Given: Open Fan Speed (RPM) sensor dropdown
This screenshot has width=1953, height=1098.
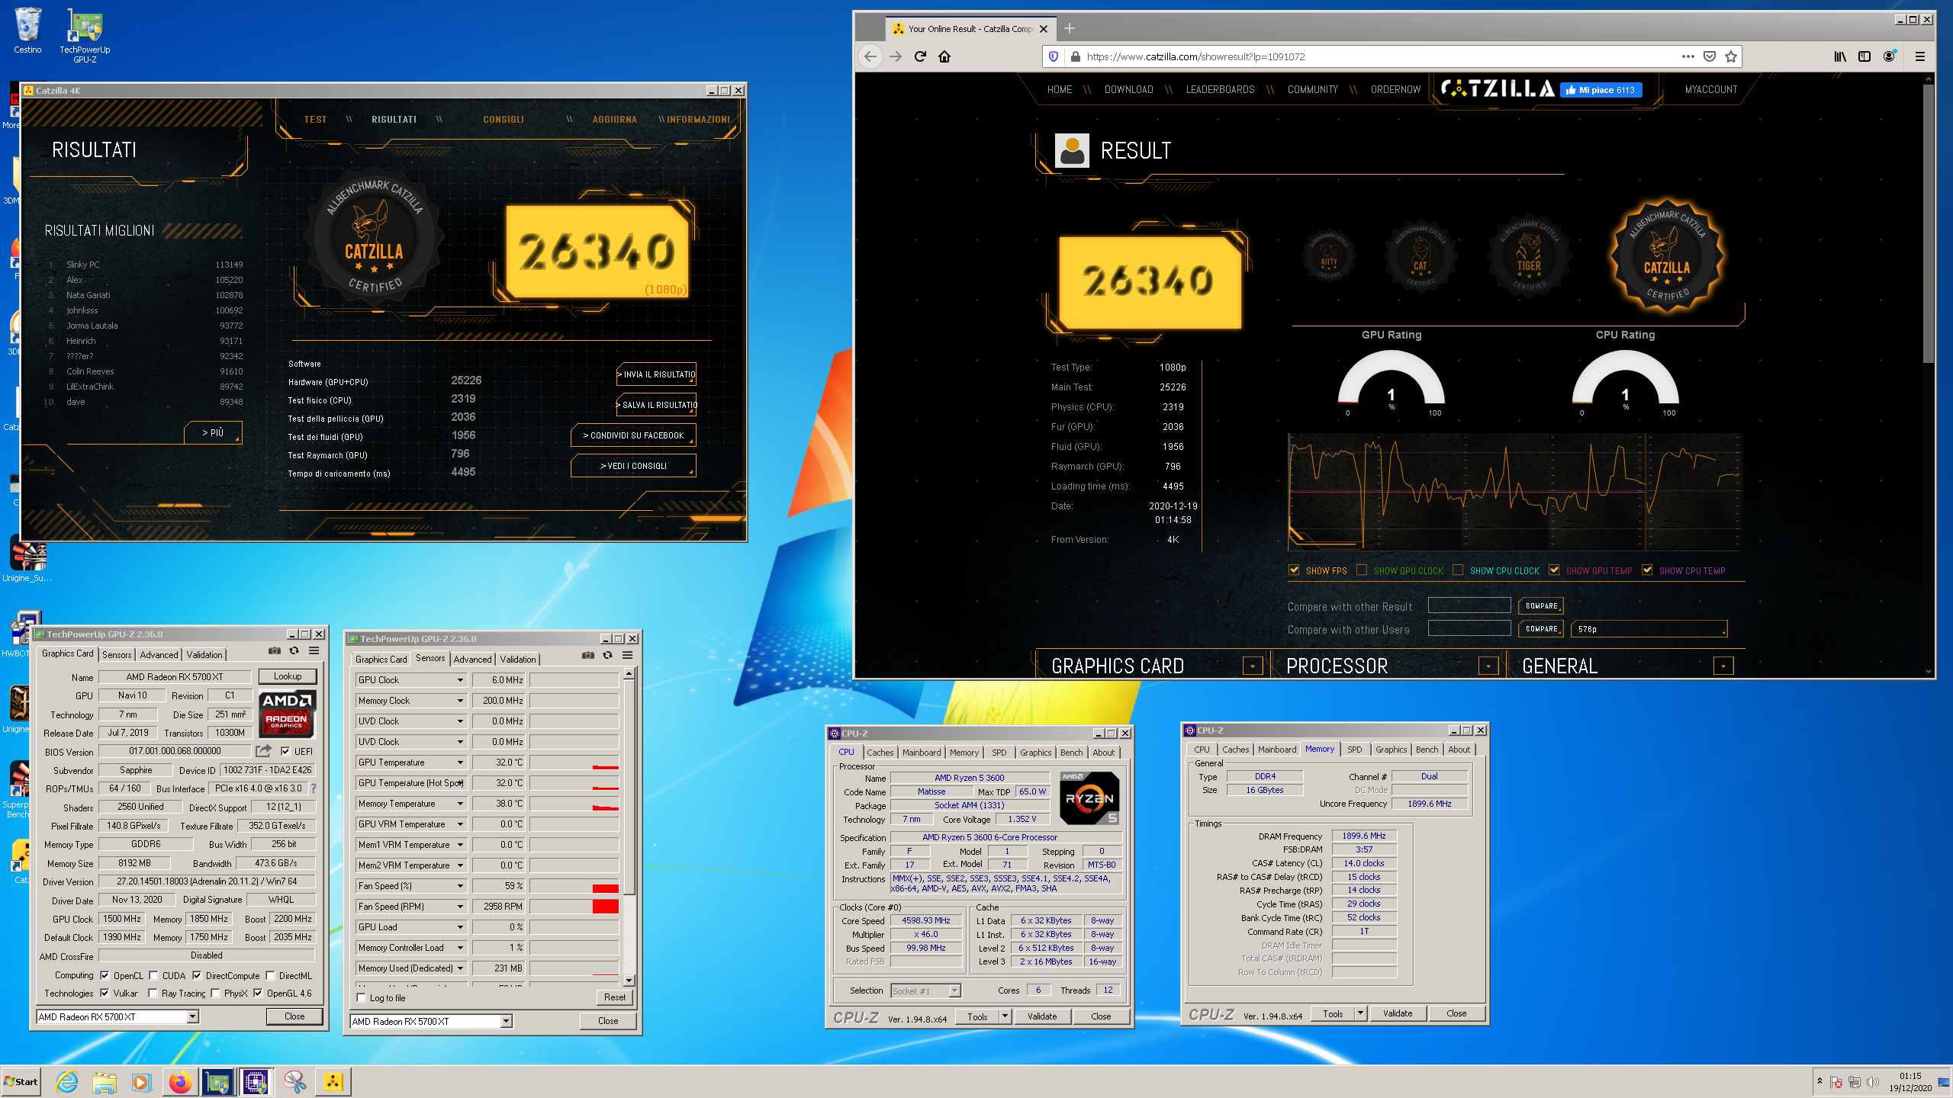Looking at the screenshot, I should pyautogui.click(x=460, y=907).
